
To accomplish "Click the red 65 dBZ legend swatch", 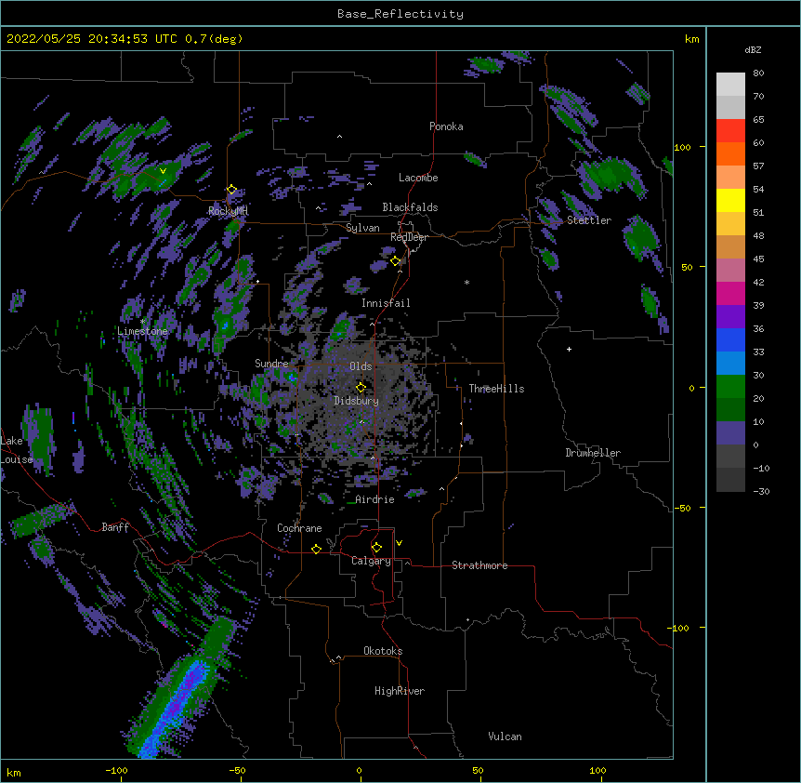I will point(730,131).
